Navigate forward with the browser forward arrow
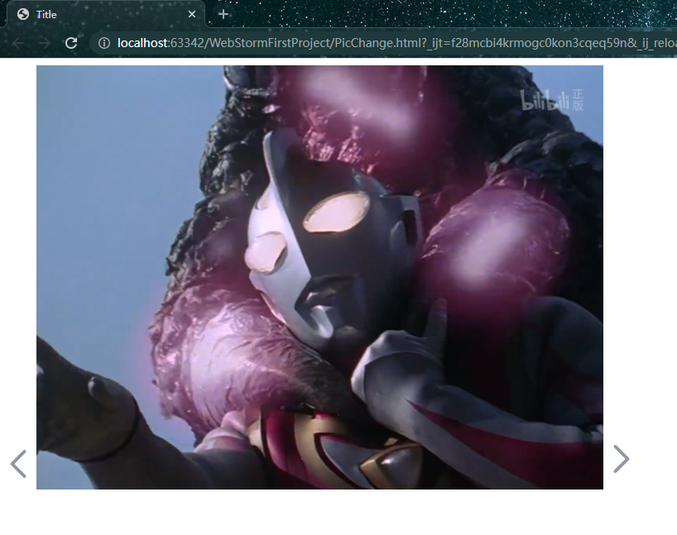 point(45,43)
